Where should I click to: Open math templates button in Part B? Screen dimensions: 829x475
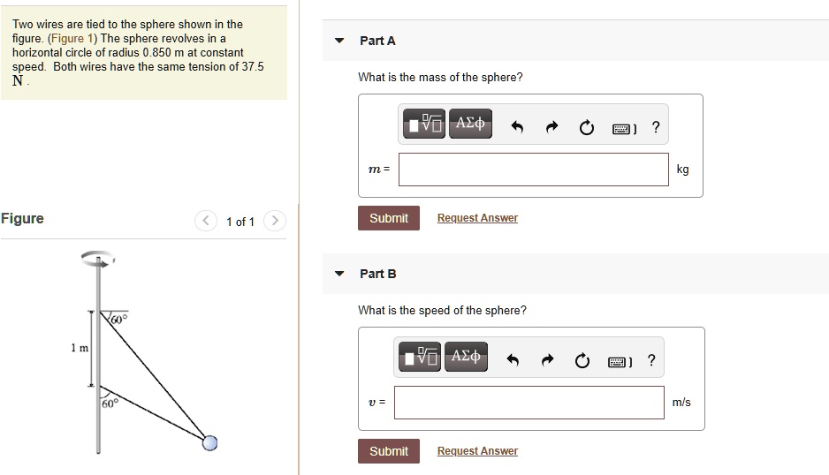click(421, 357)
